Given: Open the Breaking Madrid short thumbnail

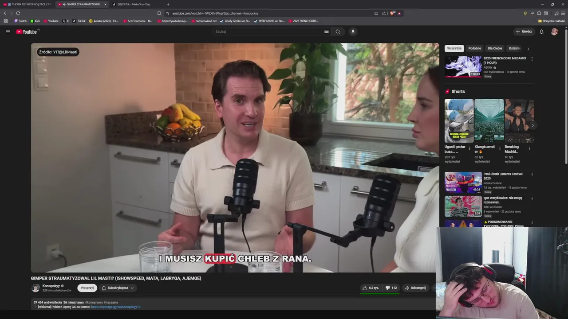Looking at the screenshot, I should [519, 120].
